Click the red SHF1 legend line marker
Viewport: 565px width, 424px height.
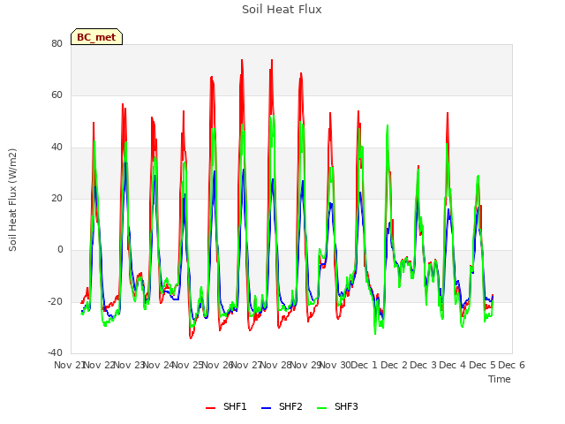tap(210, 408)
